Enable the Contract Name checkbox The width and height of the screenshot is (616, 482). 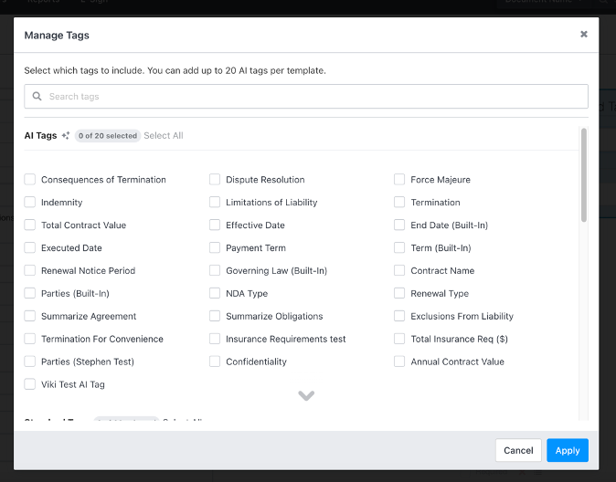pyautogui.click(x=399, y=270)
